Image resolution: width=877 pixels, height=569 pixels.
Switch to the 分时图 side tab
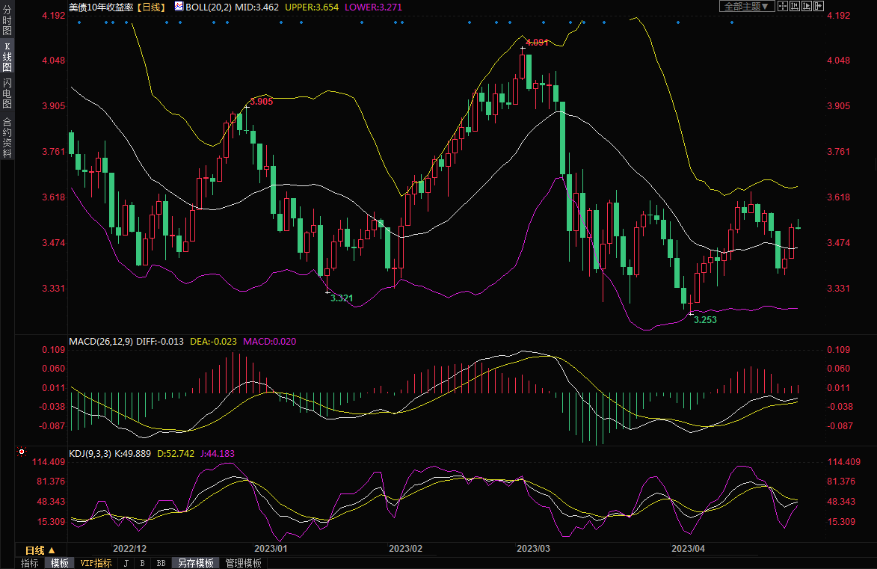pyautogui.click(x=7, y=20)
